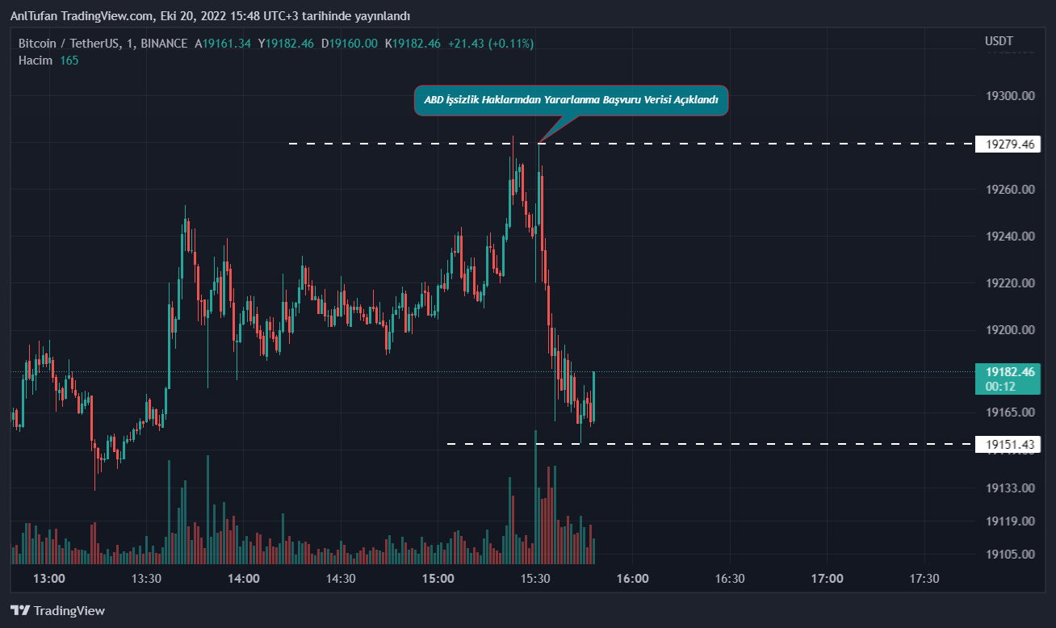Click the 17:30 time axis label
The width and height of the screenshot is (1056, 628).
[x=924, y=579]
